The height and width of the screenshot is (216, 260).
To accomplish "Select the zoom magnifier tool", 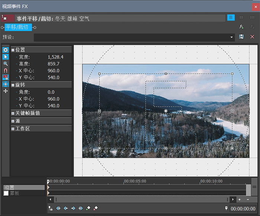I will point(6,64).
